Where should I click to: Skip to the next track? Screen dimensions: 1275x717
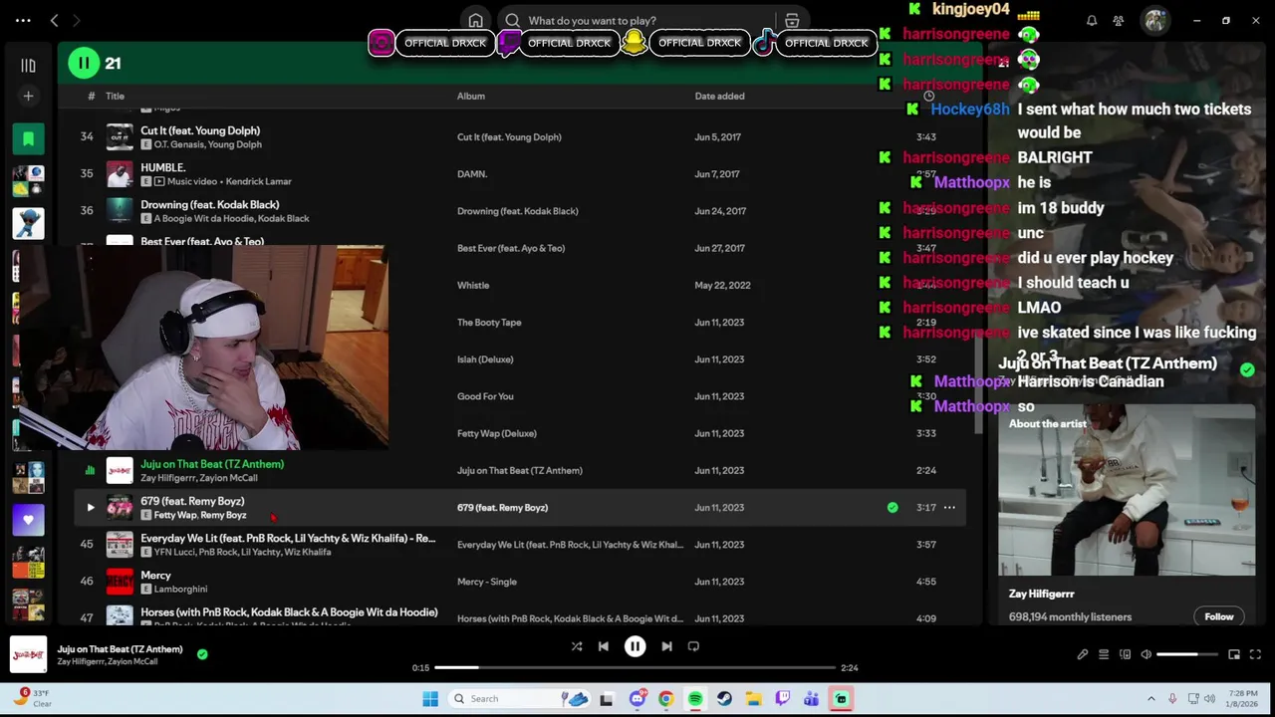click(666, 646)
